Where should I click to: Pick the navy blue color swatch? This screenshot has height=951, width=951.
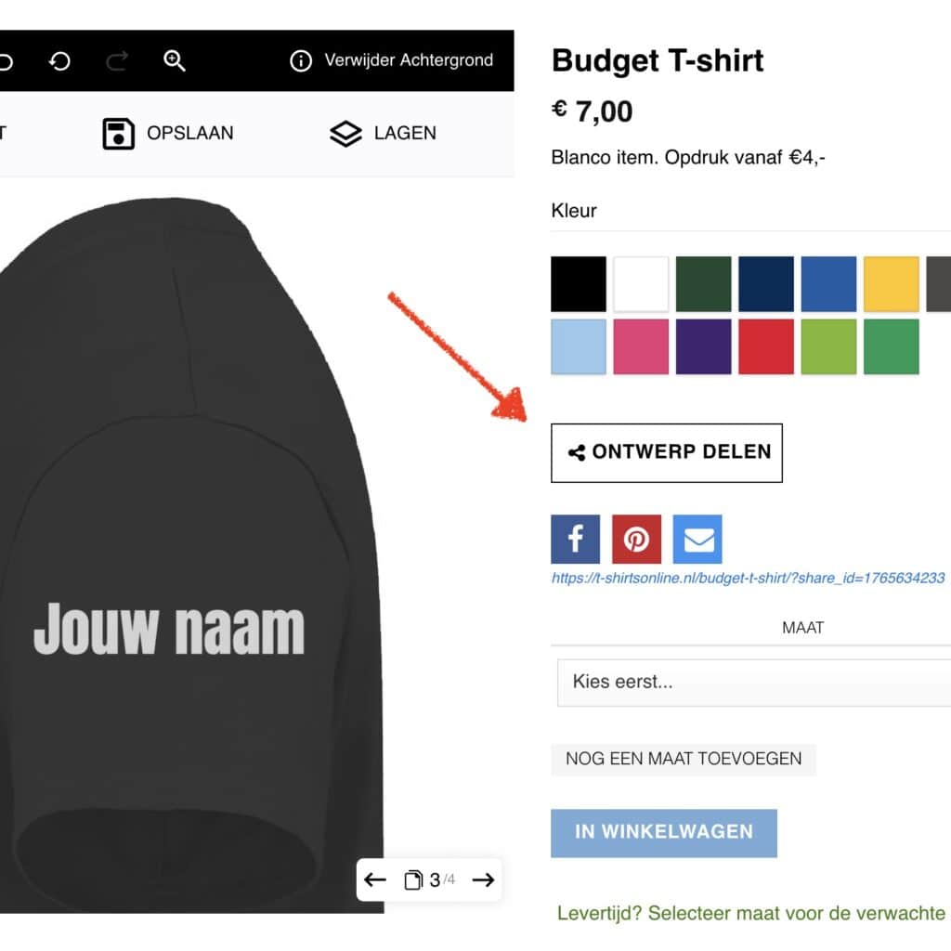coord(766,284)
